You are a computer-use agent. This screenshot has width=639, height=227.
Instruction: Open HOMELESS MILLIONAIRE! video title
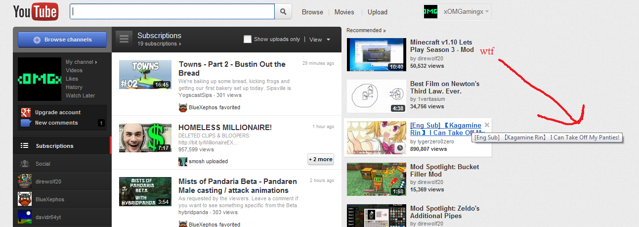(225, 127)
